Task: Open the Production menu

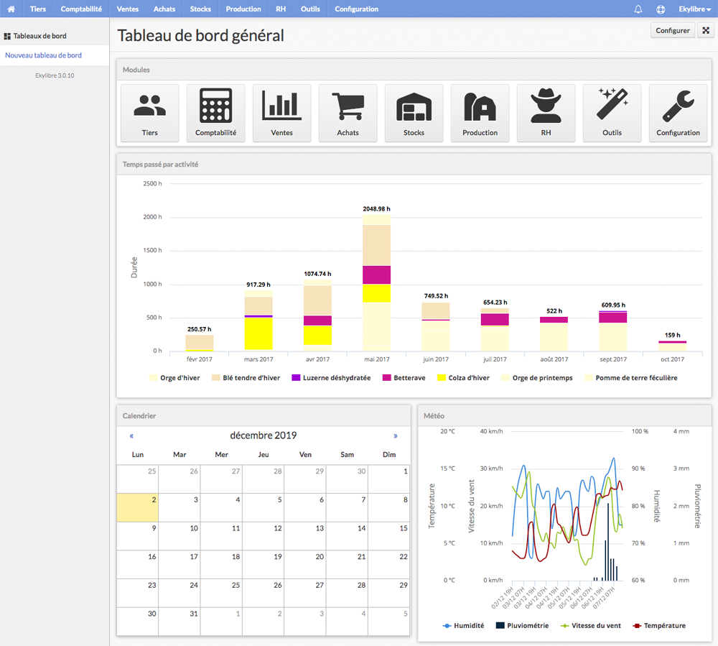Action: point(243,9)
